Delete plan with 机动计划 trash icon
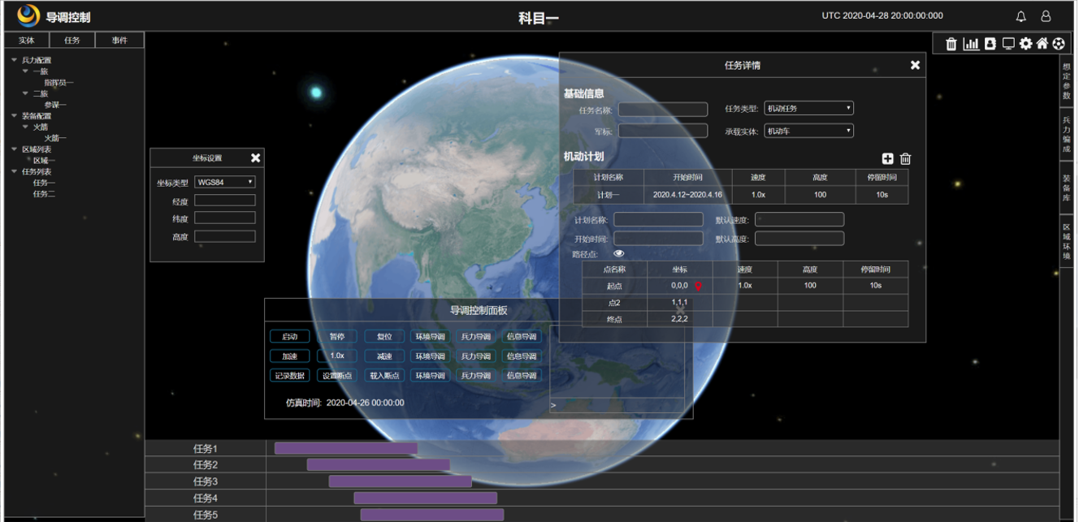Image resolution: width=1079 pixels, height=522 pixels. pos(905,159)
